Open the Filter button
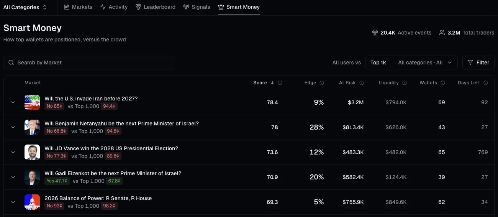The height and width of the screenshot is (217, 498). 478,62
